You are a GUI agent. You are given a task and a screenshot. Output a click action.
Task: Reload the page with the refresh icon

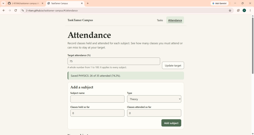(x=15, y=10)
